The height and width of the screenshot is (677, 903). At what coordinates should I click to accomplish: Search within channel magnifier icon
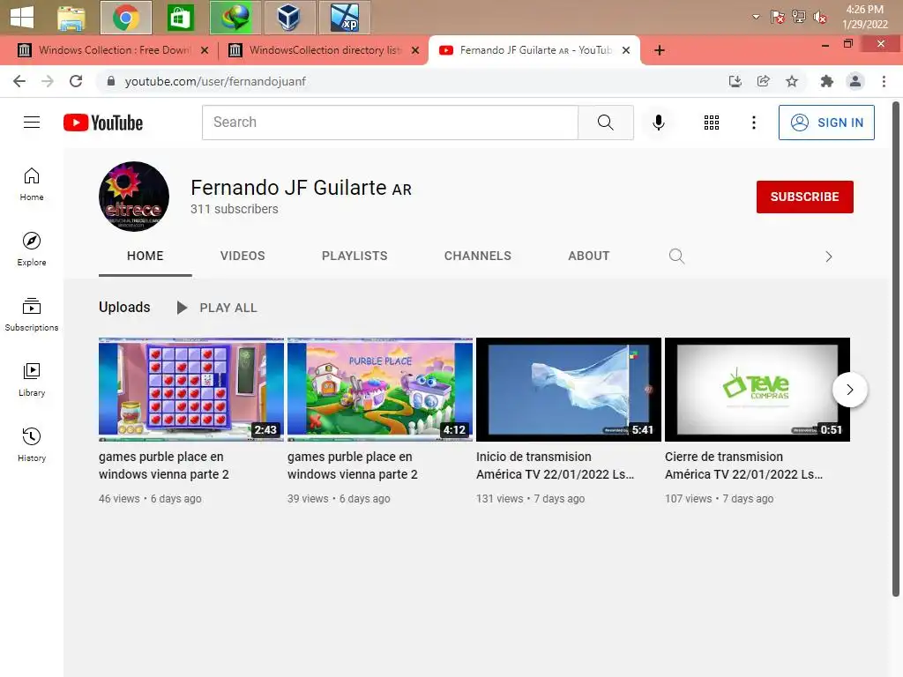click(676, 256)
